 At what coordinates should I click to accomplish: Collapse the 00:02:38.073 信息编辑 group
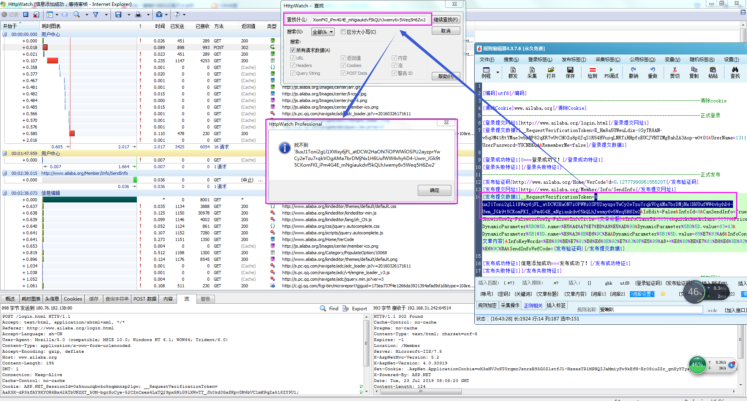[x=5, y=193]
